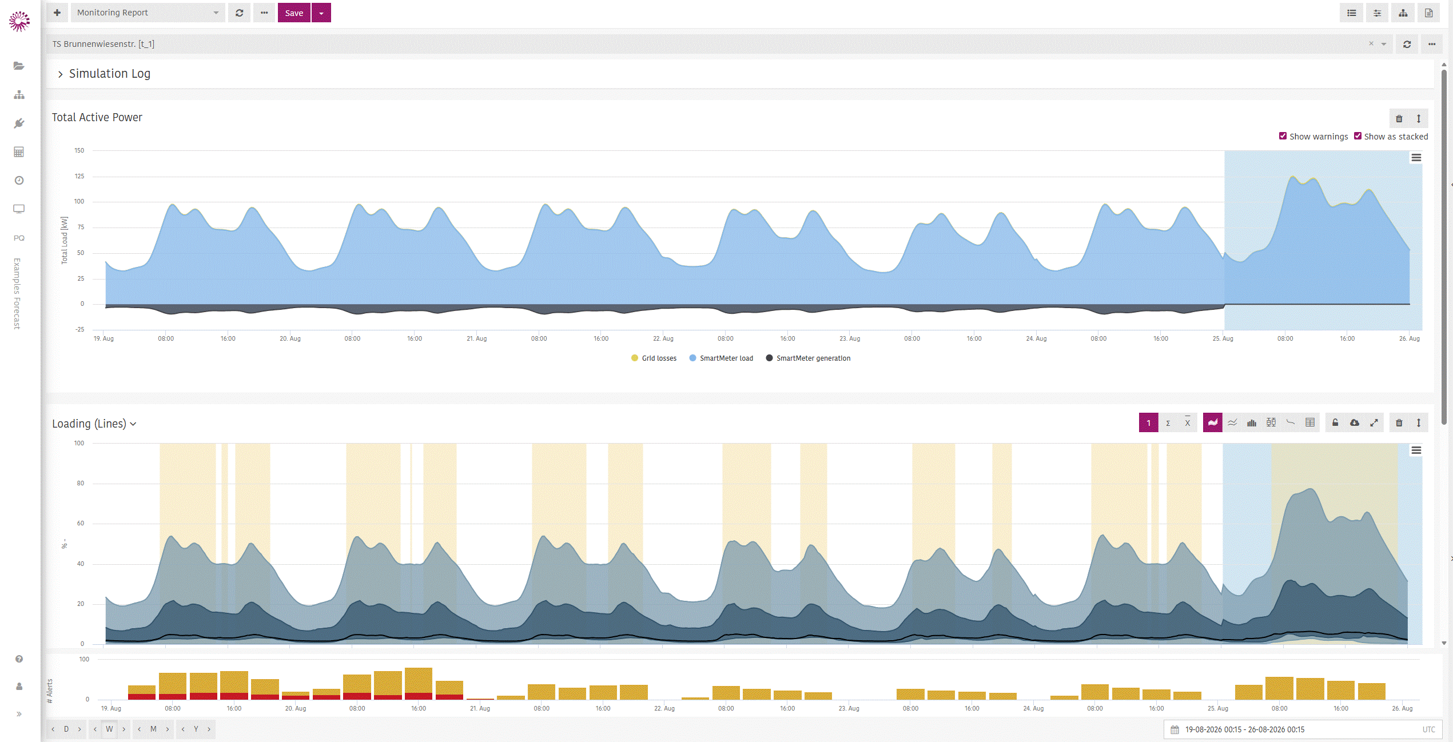
Task: Open the Save button dropdown arrow
Action: (x=321, y=13)
